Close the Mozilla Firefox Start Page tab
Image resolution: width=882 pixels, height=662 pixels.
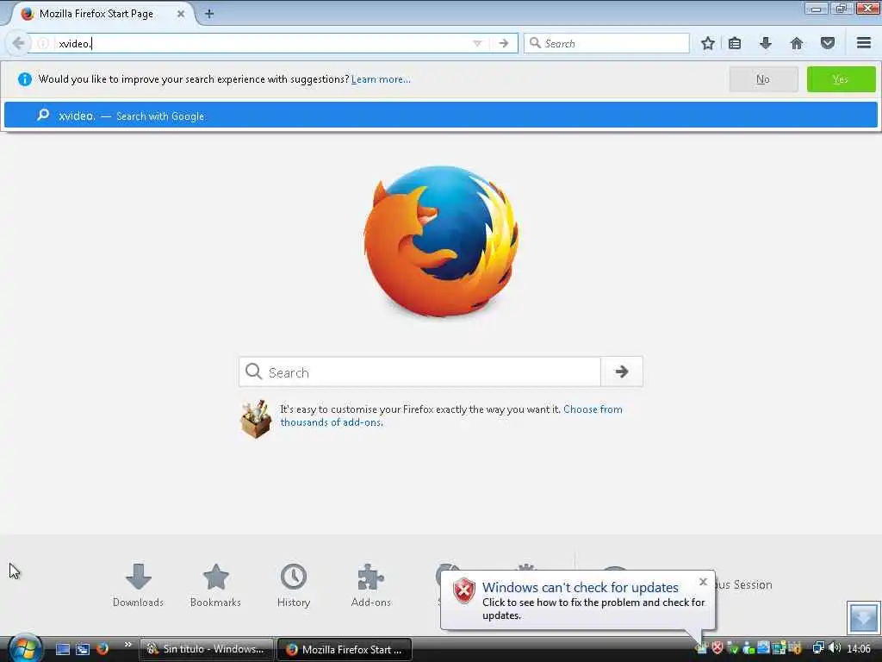181,14
